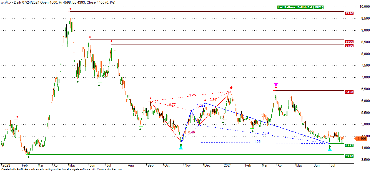
Task: Click the Sep label on time axis
Action: pos(151,165)
